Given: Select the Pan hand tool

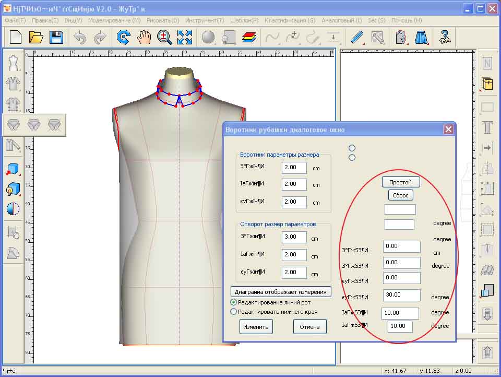Looking at the screenshot, I should [144, 37].
